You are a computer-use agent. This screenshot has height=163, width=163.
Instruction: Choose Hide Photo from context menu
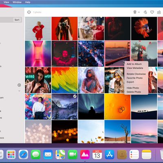[x=133, y=88]
